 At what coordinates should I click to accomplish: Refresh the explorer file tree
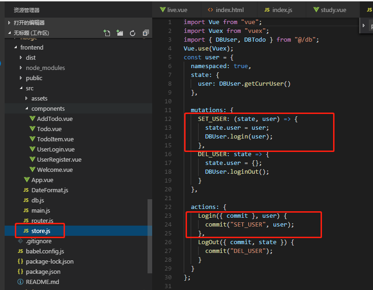(x=133, y=33)
